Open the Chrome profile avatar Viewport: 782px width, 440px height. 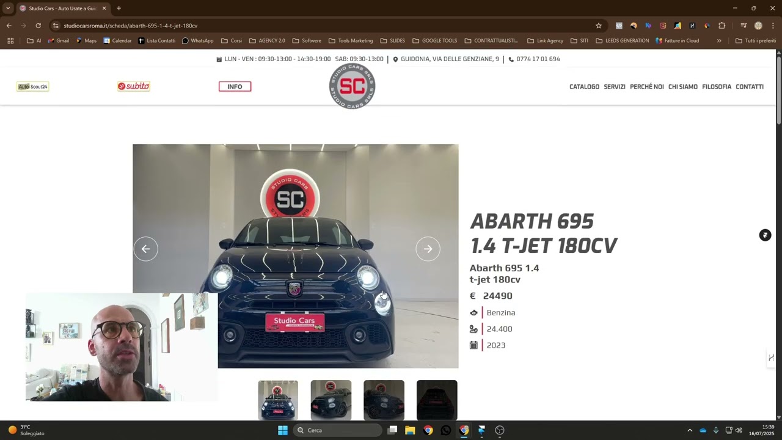[x=758, y=26]
